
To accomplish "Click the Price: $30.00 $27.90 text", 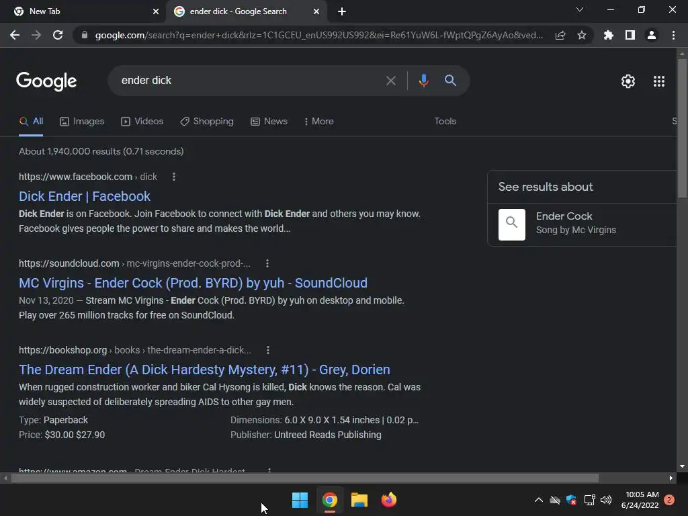I will tap(62, 435).
